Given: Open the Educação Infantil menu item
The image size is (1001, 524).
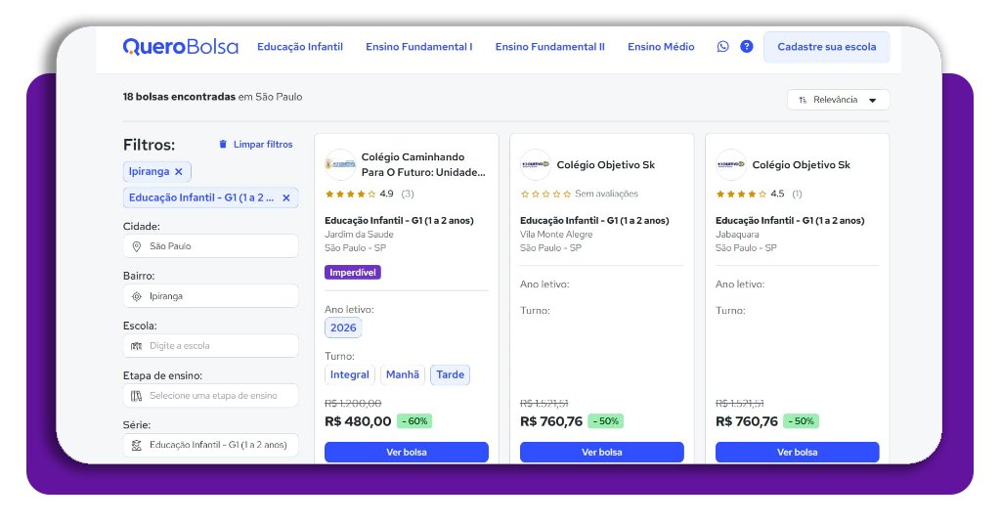Looking at the screenshot, I should click(299, 46).
